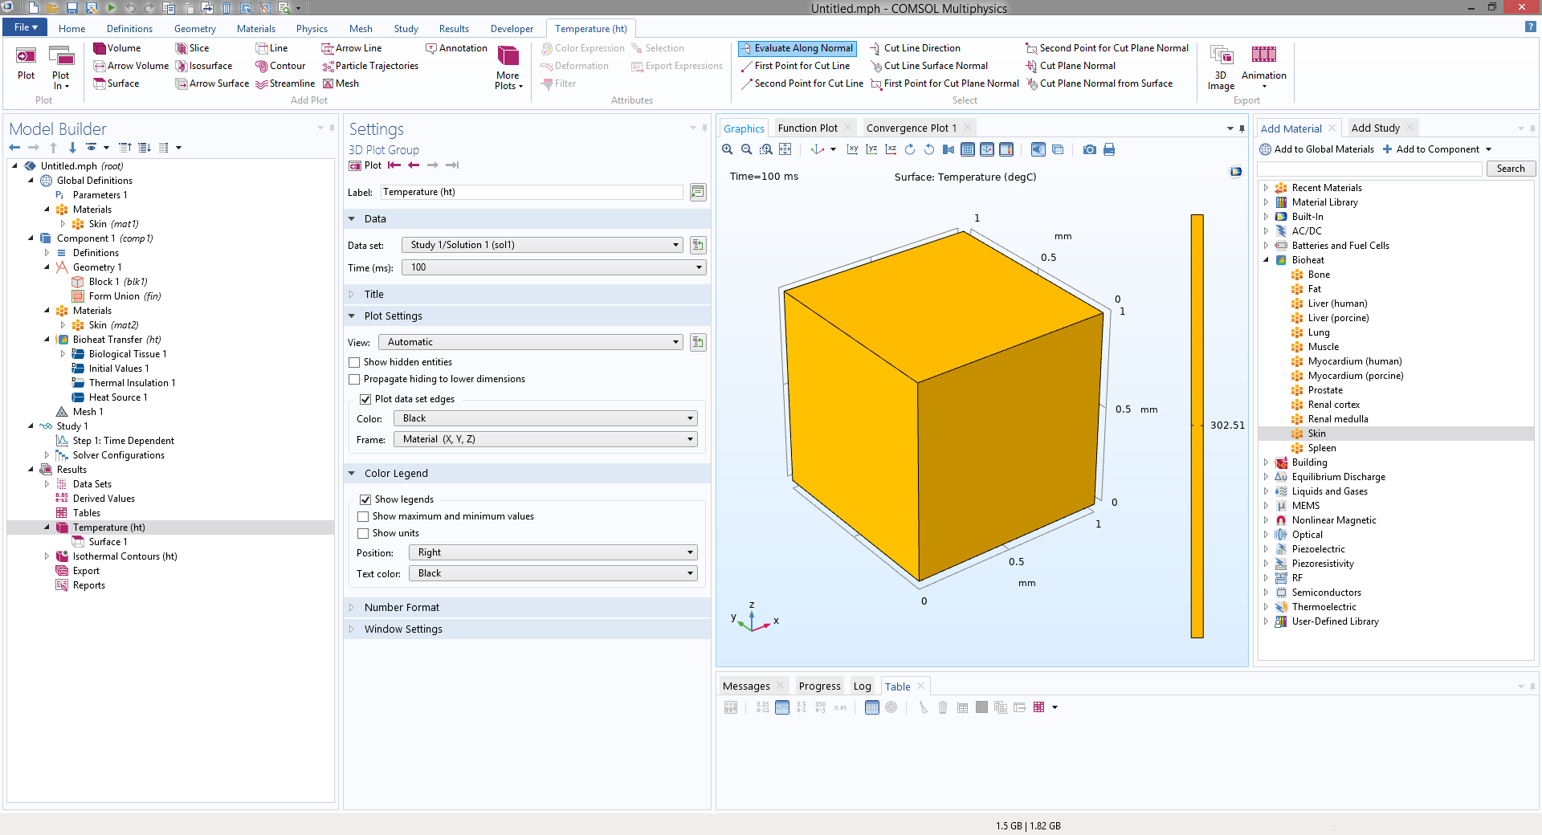1542x835 pixels.
Task: Click the Search button in Add Material
Action: [1510, 169]
